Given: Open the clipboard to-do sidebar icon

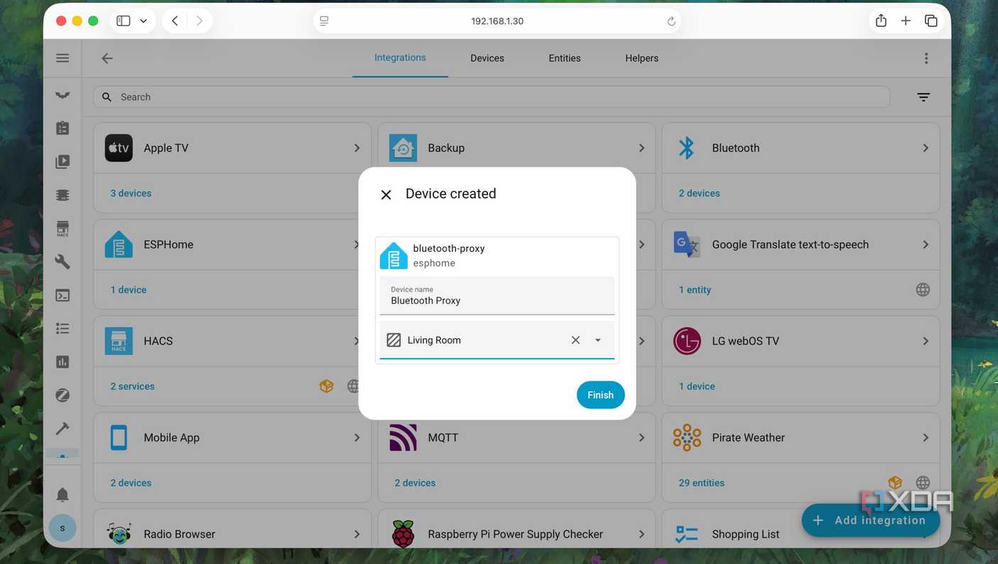Looking at the screenshot, I should 63,128.
